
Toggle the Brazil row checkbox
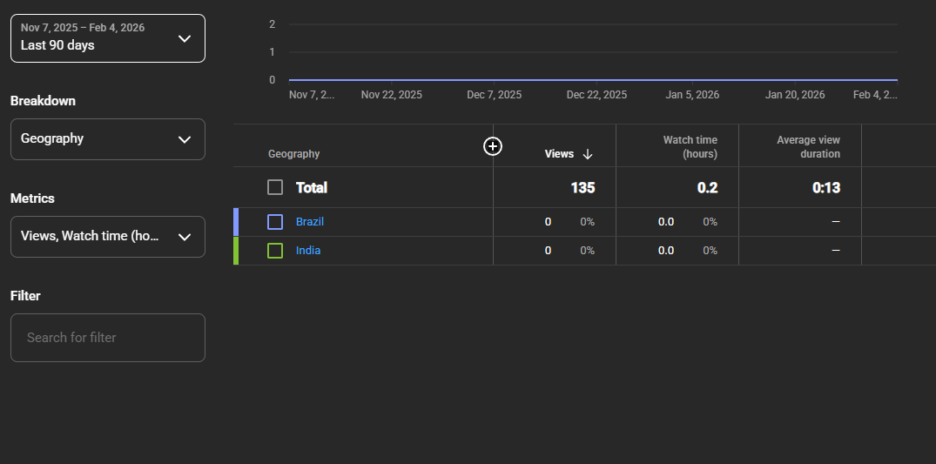pos(275,222)
